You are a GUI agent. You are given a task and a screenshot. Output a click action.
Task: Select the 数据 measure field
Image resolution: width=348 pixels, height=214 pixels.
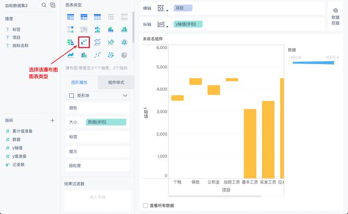[x=16, y=140]
